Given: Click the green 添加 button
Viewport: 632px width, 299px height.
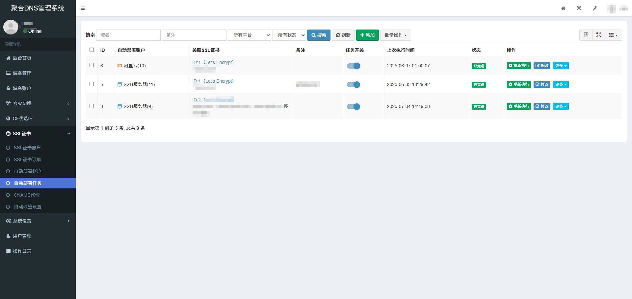Looking at the screenshot, I should (x=367, y=35).
